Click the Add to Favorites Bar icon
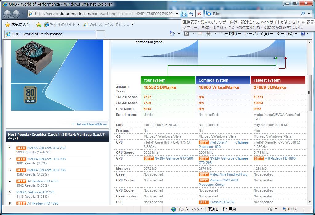Screen dimensions: 315x215 coord(39,25)
